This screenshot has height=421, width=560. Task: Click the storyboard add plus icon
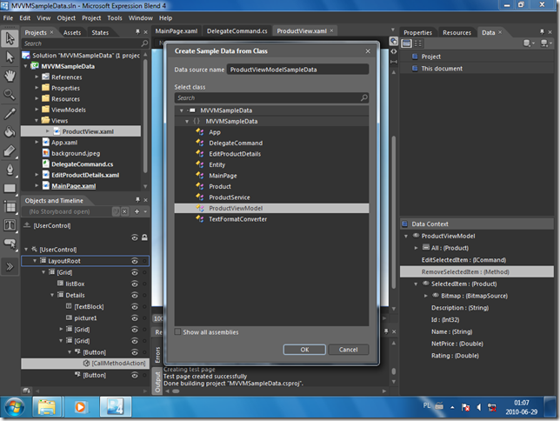[137, 211]
